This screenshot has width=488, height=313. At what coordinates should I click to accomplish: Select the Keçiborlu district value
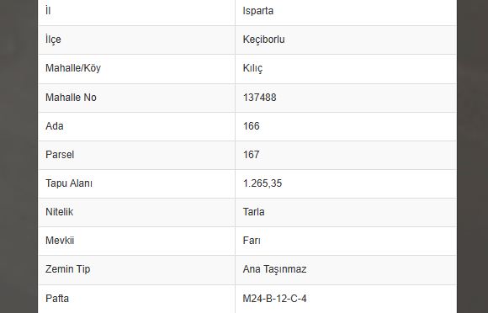click(x=263, y=40)
